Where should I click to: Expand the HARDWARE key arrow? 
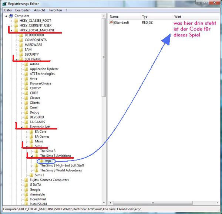click(17, 45)
